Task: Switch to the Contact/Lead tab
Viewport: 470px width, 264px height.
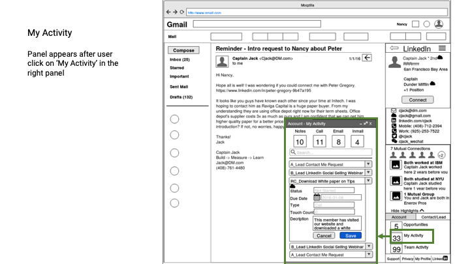Action: click(x=433, y=217)
